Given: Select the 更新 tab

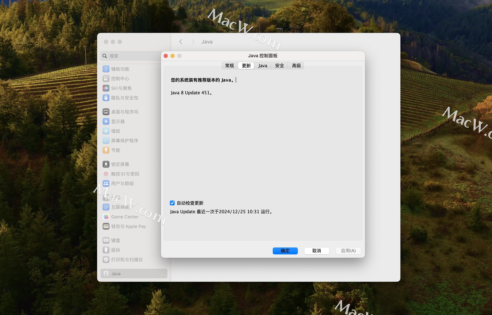Looking at the screenshot, I should [246, 66].
